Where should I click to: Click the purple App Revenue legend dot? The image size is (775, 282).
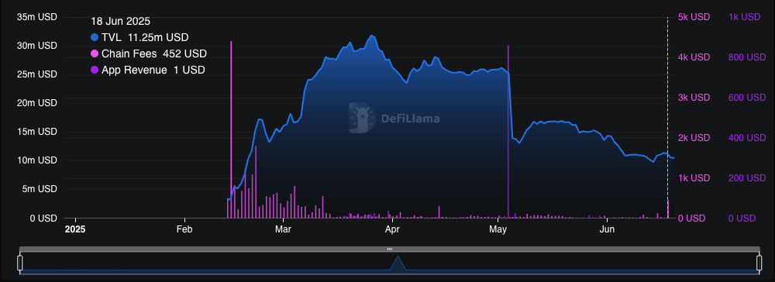coord(95,70)
